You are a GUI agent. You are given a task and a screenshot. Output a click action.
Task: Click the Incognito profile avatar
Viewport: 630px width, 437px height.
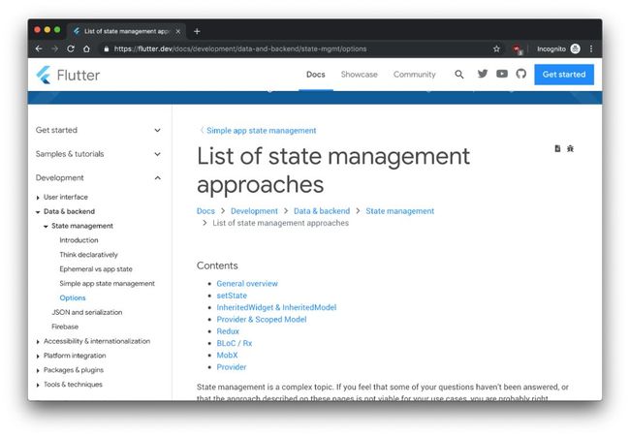pos(576,49)
